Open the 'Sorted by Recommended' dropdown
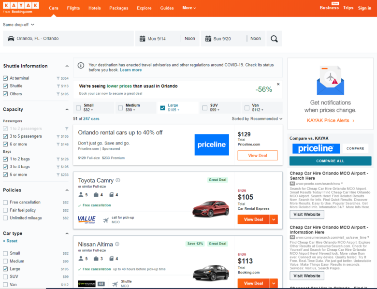377x289 pixels. 257,119
